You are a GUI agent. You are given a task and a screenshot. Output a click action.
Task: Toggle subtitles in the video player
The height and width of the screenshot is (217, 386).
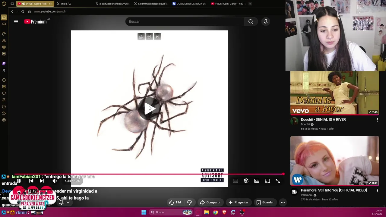coord(236,181)
